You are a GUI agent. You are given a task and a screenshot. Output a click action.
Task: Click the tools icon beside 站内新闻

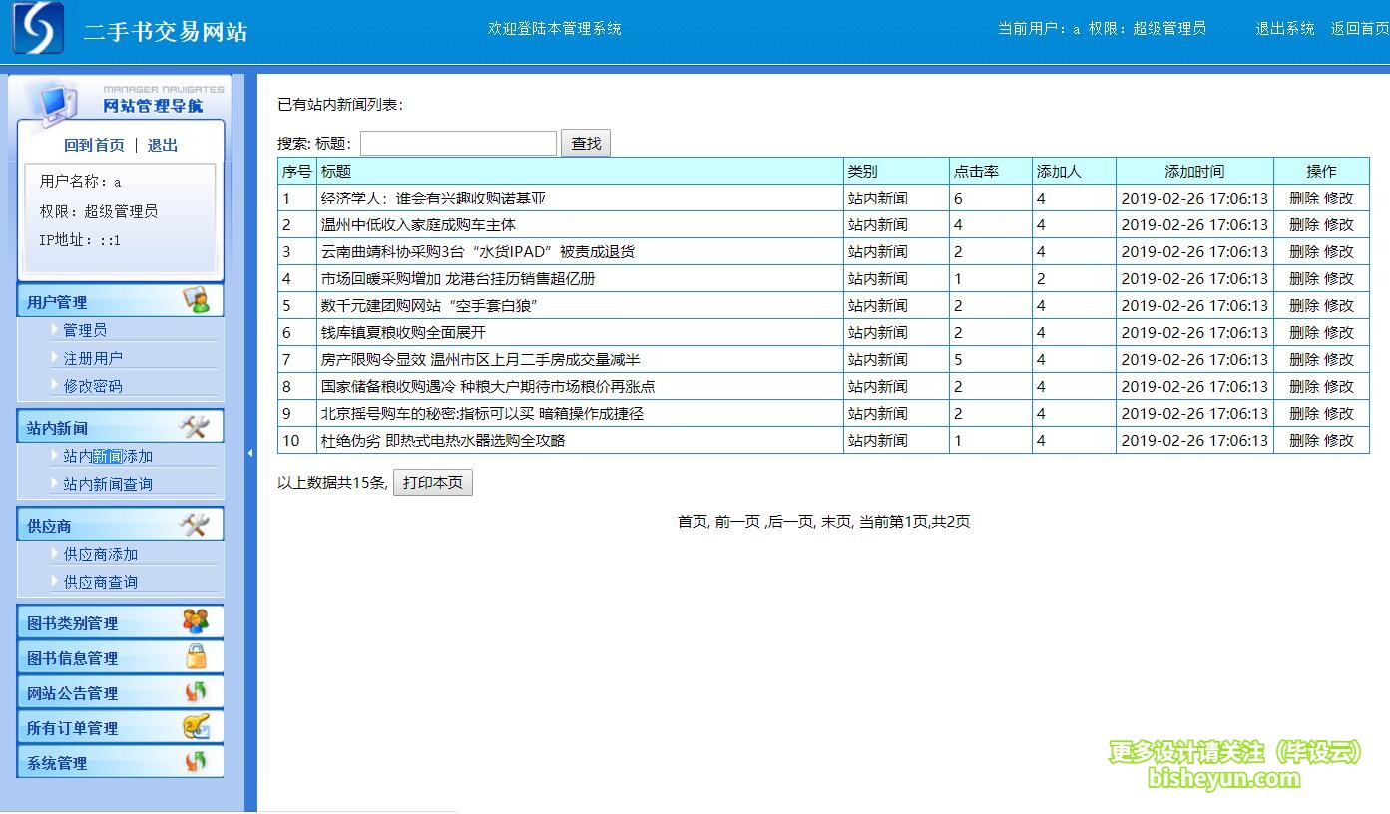point(194,427)
